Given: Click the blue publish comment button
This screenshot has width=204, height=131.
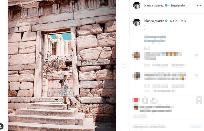Looking at the screenshot, I should click(x=196, y=126).
